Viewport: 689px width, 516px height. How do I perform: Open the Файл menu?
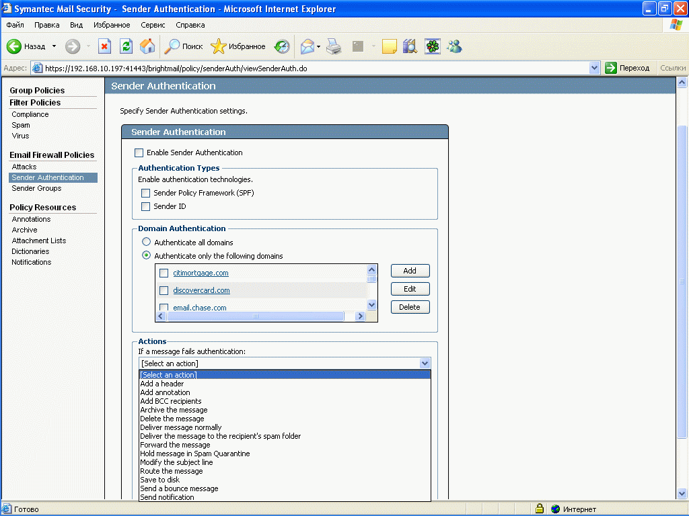pos(15,25)
